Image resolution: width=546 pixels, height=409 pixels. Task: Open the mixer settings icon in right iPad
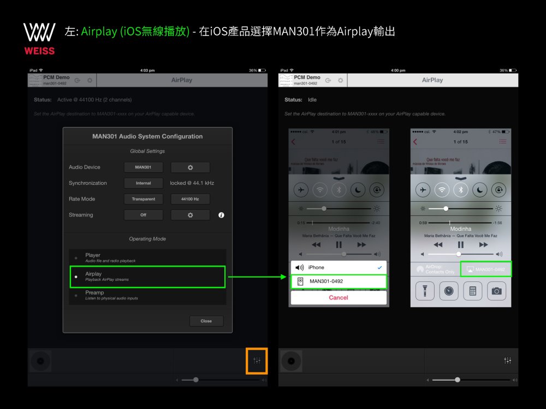508,360
